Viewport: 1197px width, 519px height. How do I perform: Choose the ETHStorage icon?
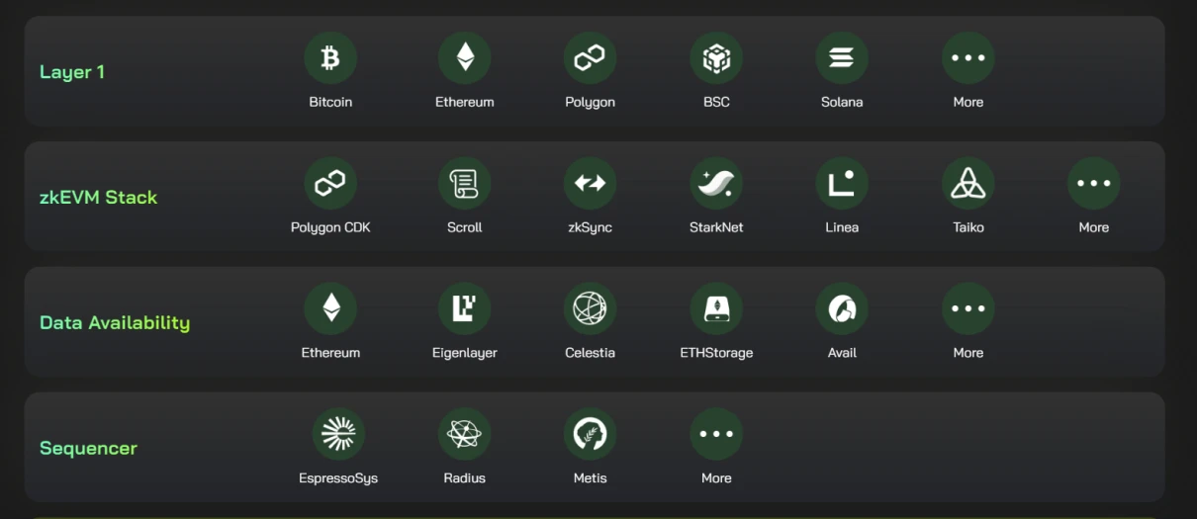716,309
